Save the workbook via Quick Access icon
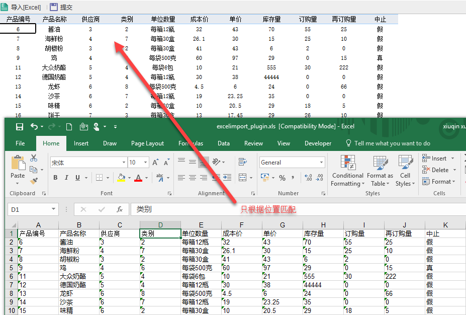Viewport: 466px width, 315px height. [x=20, y=127]
